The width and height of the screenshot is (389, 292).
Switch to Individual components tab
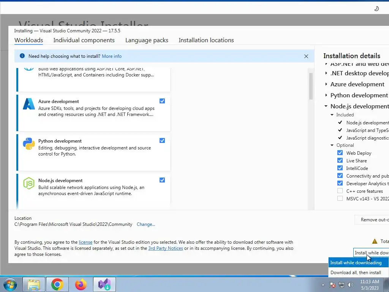click(84, 40)
